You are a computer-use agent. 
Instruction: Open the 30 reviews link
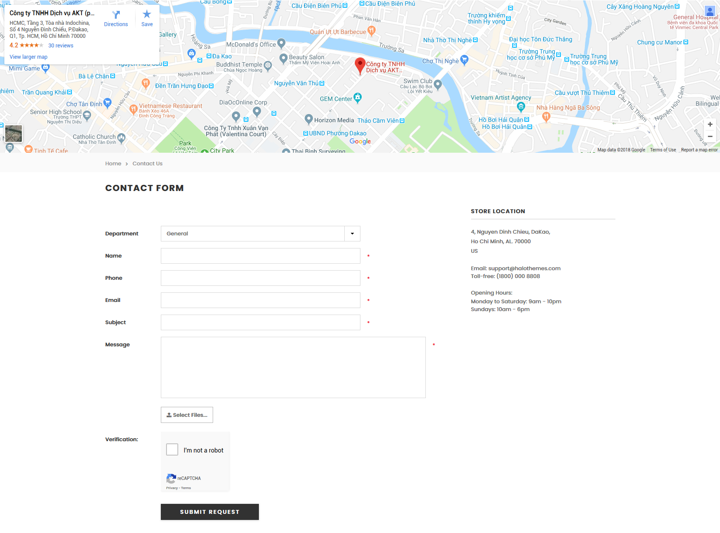pos(61,46)
